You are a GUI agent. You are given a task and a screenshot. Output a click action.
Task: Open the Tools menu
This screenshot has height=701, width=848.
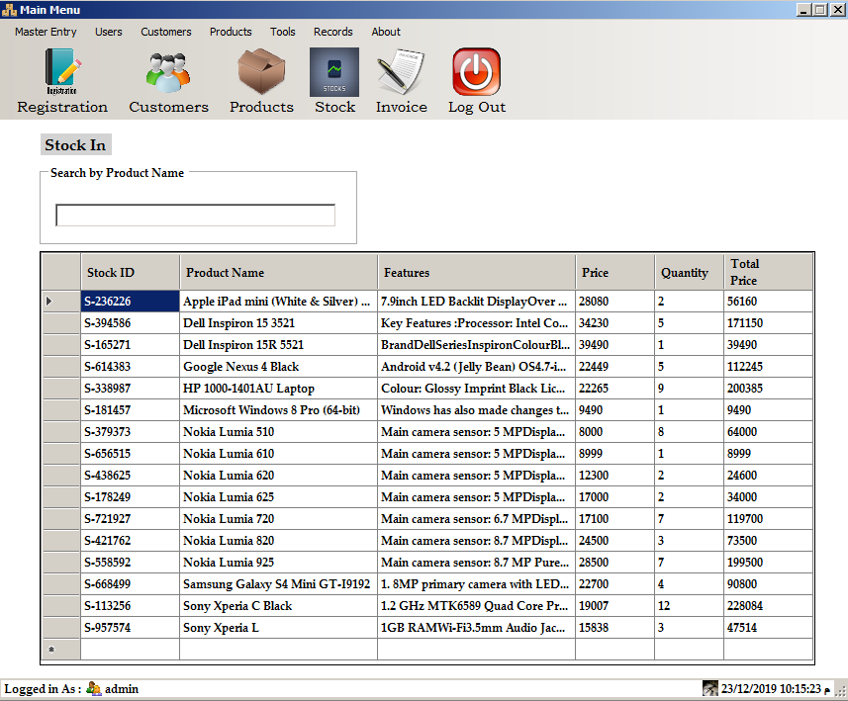[x=283, y=32]
